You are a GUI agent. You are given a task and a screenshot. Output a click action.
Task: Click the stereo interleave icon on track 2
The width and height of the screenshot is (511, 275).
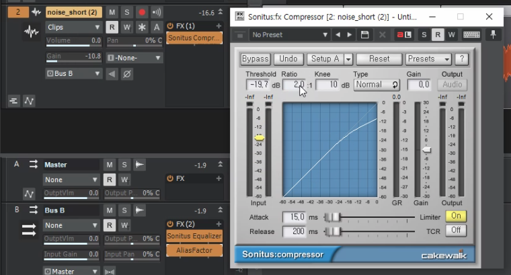click(x=112, y=74)
